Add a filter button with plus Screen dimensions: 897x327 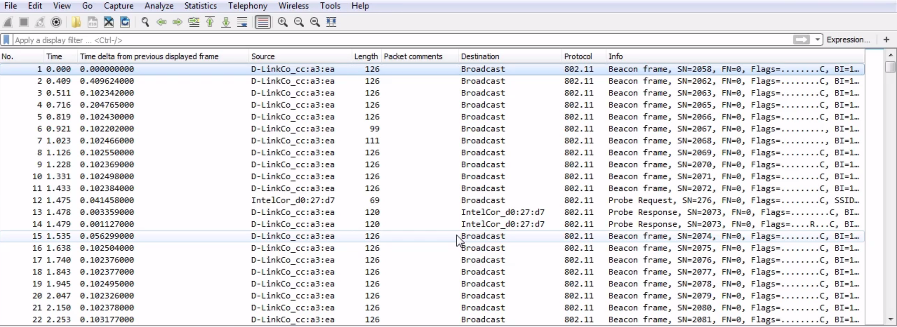(886, 40)
